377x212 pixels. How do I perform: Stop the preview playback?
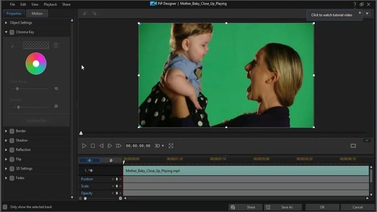93,145
